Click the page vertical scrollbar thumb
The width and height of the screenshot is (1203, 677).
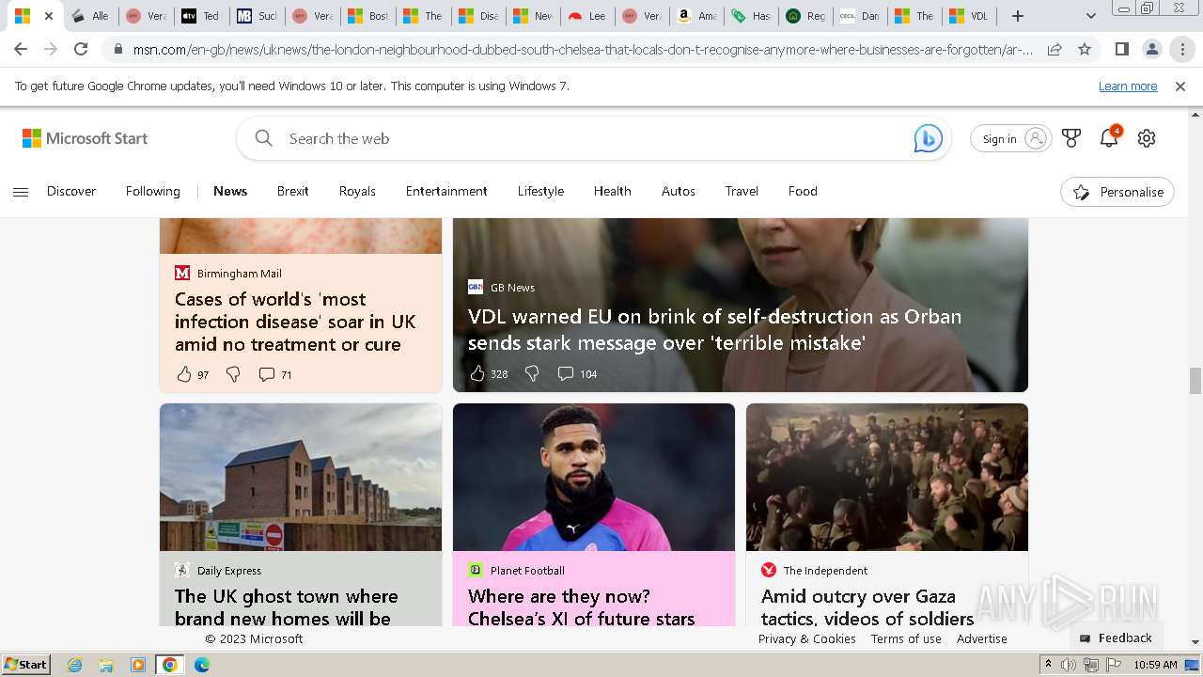pos(1195,381)
